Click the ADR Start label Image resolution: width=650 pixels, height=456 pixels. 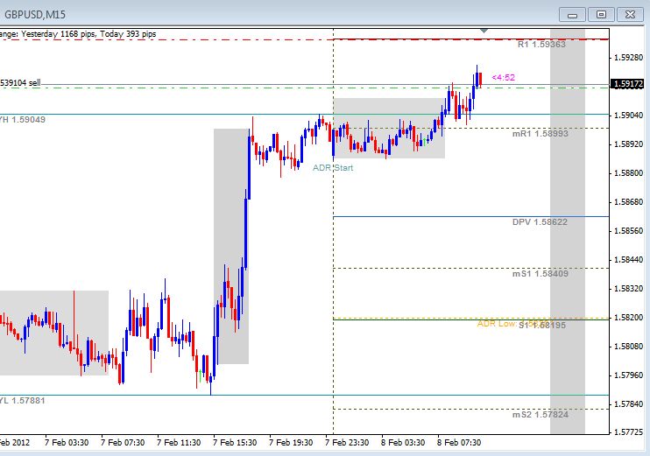click(333, 168)
